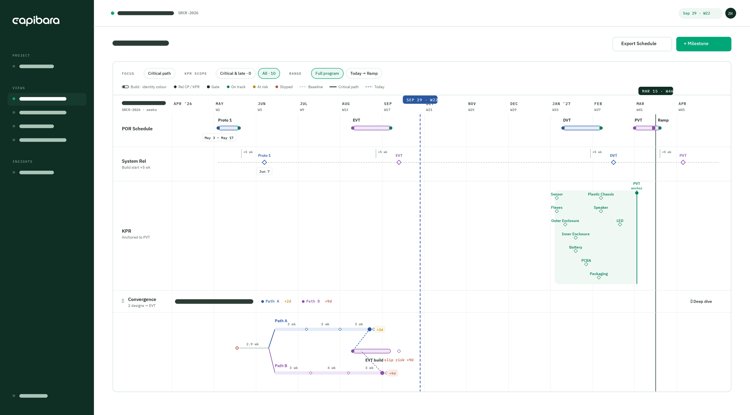Click Export Schedule button

(x=642, y=44)
